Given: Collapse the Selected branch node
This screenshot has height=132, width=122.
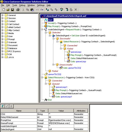Looking at the screenshot, I should pos(46,33).
